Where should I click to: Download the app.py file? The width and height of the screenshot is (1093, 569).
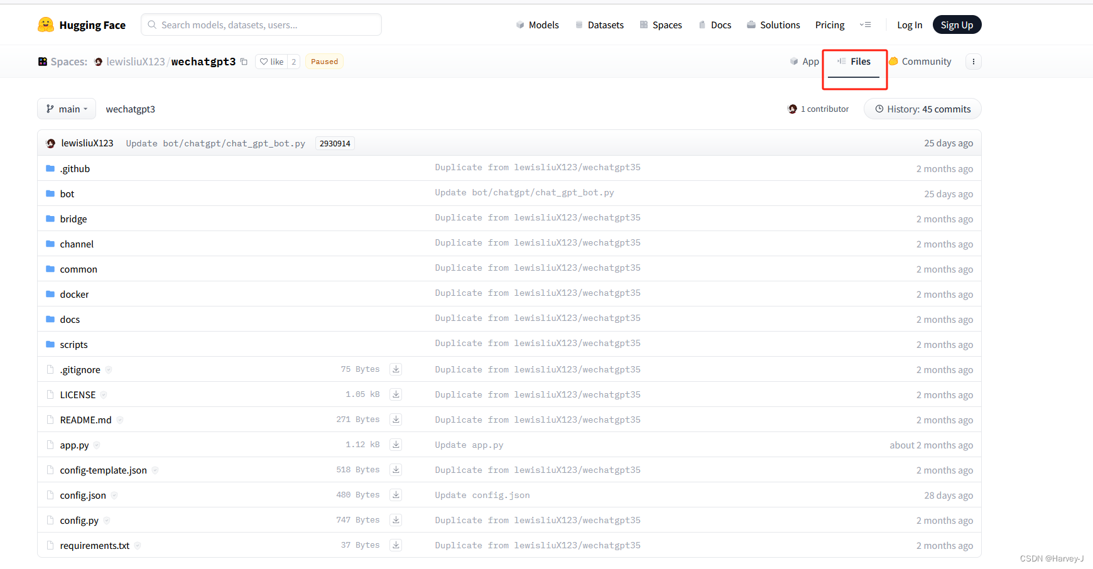396,445
